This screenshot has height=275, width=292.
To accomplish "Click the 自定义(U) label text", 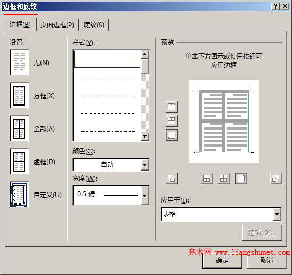I will point(47,195).
